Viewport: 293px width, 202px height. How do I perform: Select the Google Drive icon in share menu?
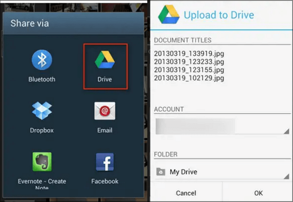coord(105,60)
